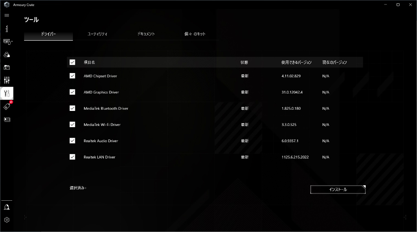Select the Realtek LAN Driver name
Viewport: 417px width, 232px height.
(99, 157)
